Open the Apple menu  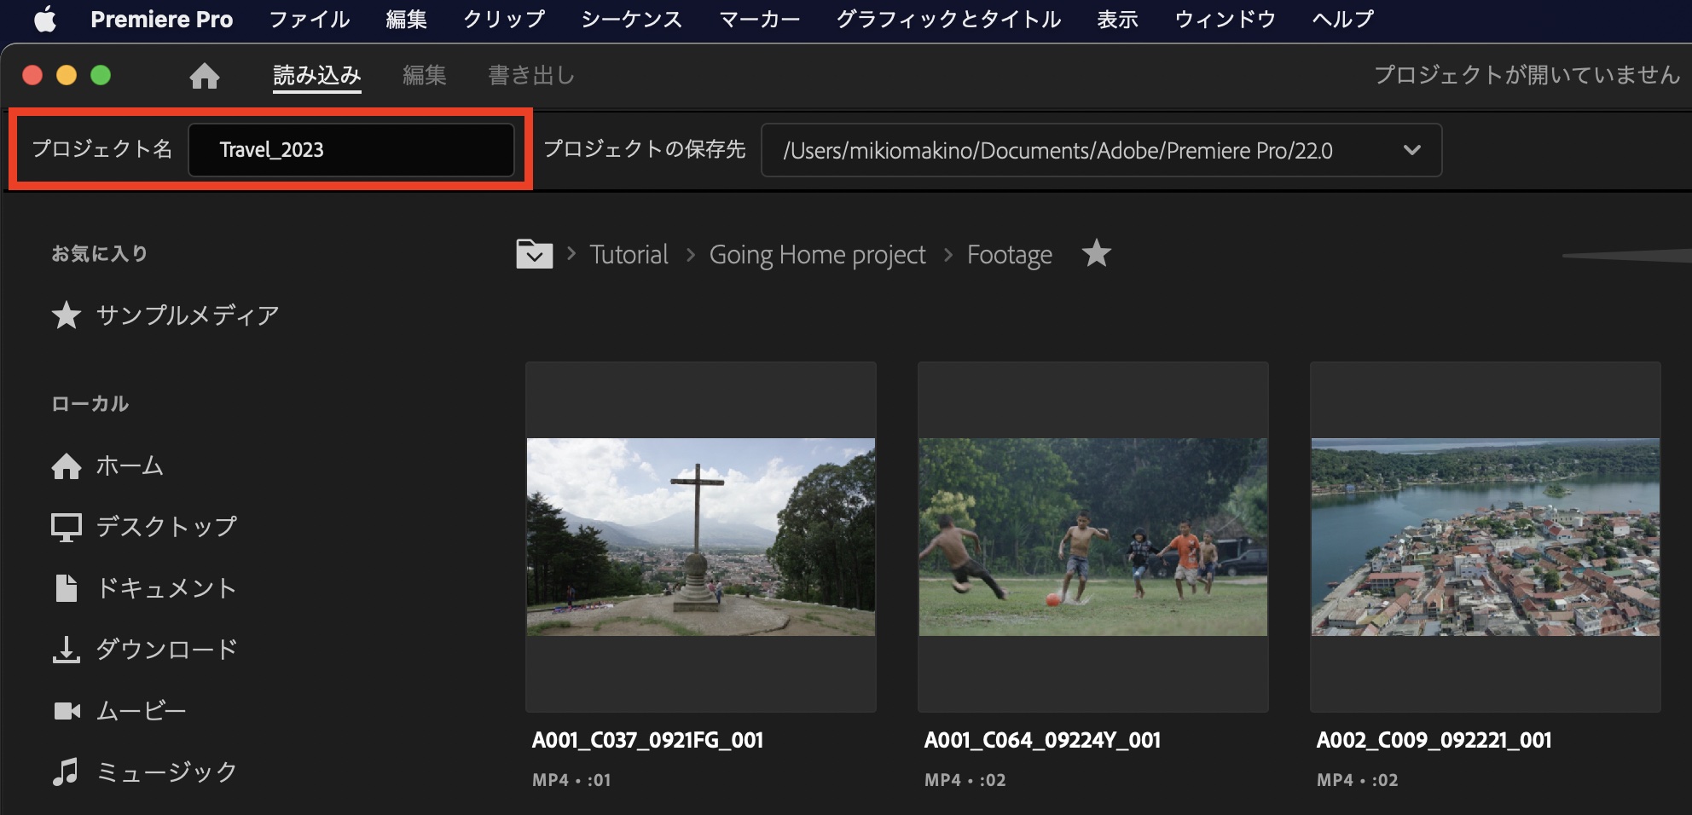point(45,19)
